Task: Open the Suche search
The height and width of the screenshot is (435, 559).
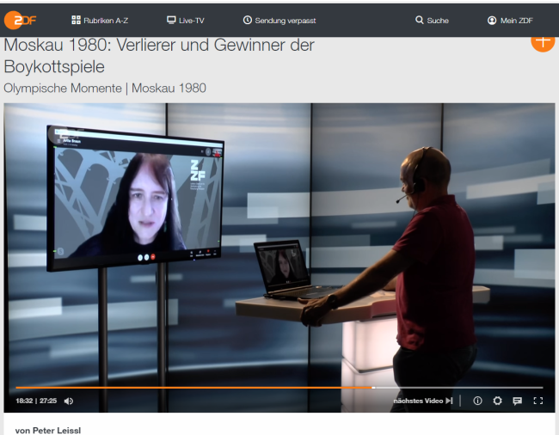Action: point(432,21)
